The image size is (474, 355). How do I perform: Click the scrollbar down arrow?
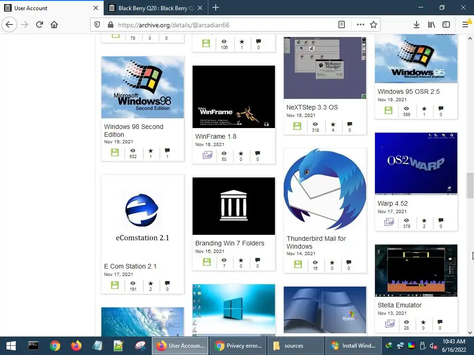coord(470,333)
